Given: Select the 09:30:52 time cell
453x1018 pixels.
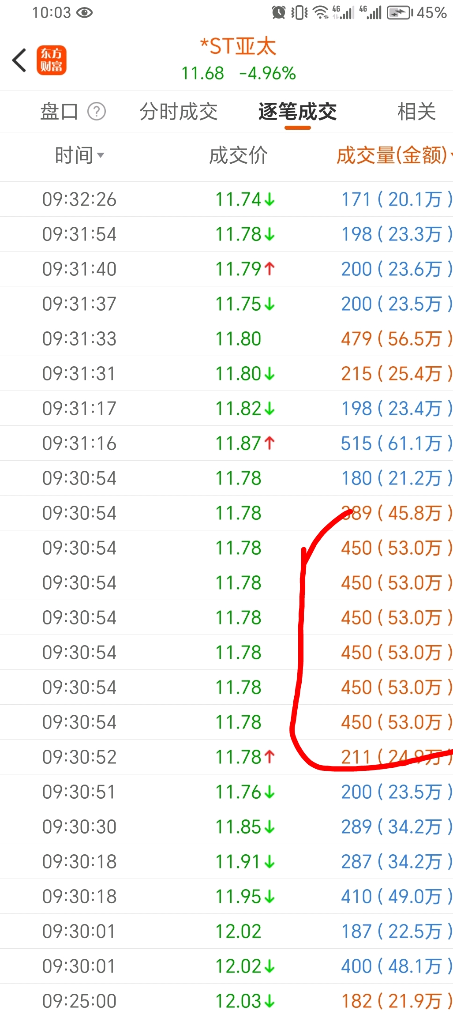Looking at the screenshot, I should (x=79, y=757).
